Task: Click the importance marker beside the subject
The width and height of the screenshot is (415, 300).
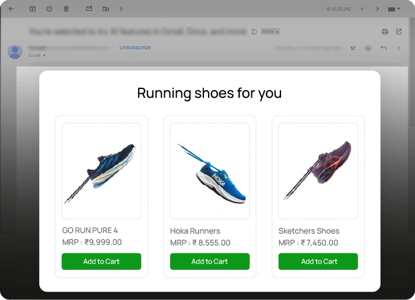Action: 254,32
